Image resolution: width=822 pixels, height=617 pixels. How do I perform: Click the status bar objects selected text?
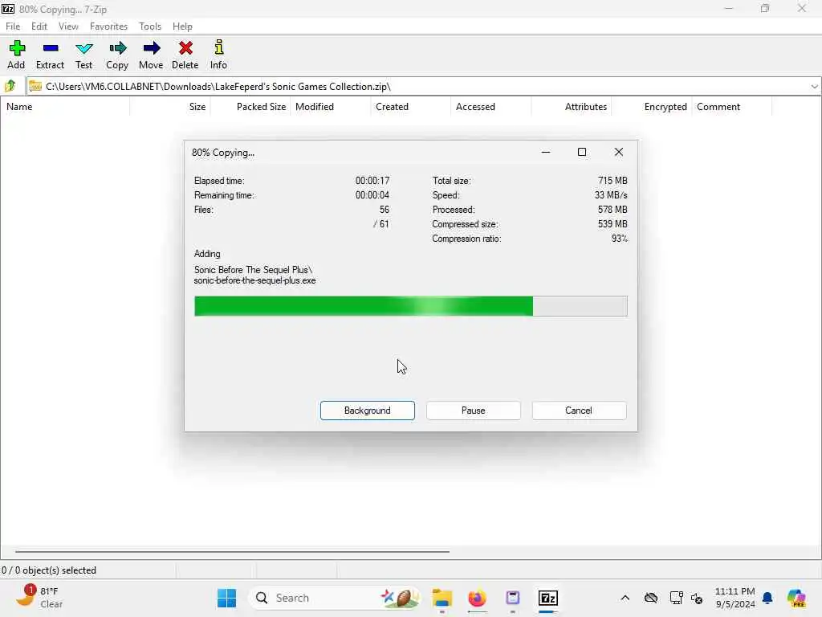[49, 570]
